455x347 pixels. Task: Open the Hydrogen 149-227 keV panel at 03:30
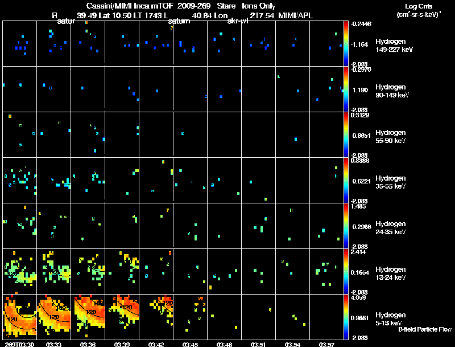pyautogui.click(x=20, y=44)
